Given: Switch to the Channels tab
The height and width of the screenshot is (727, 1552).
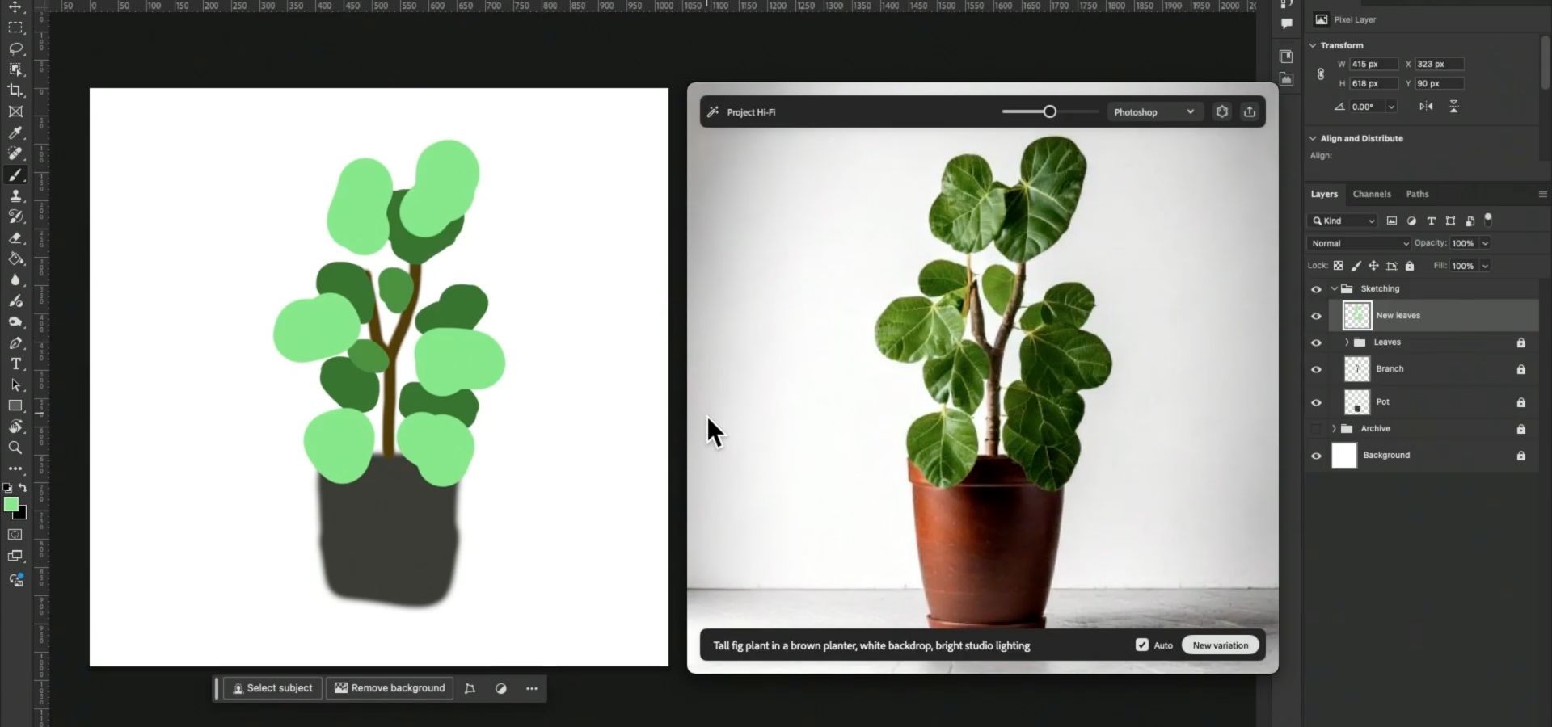Looking at the screenshot, I should [1372, 194].
